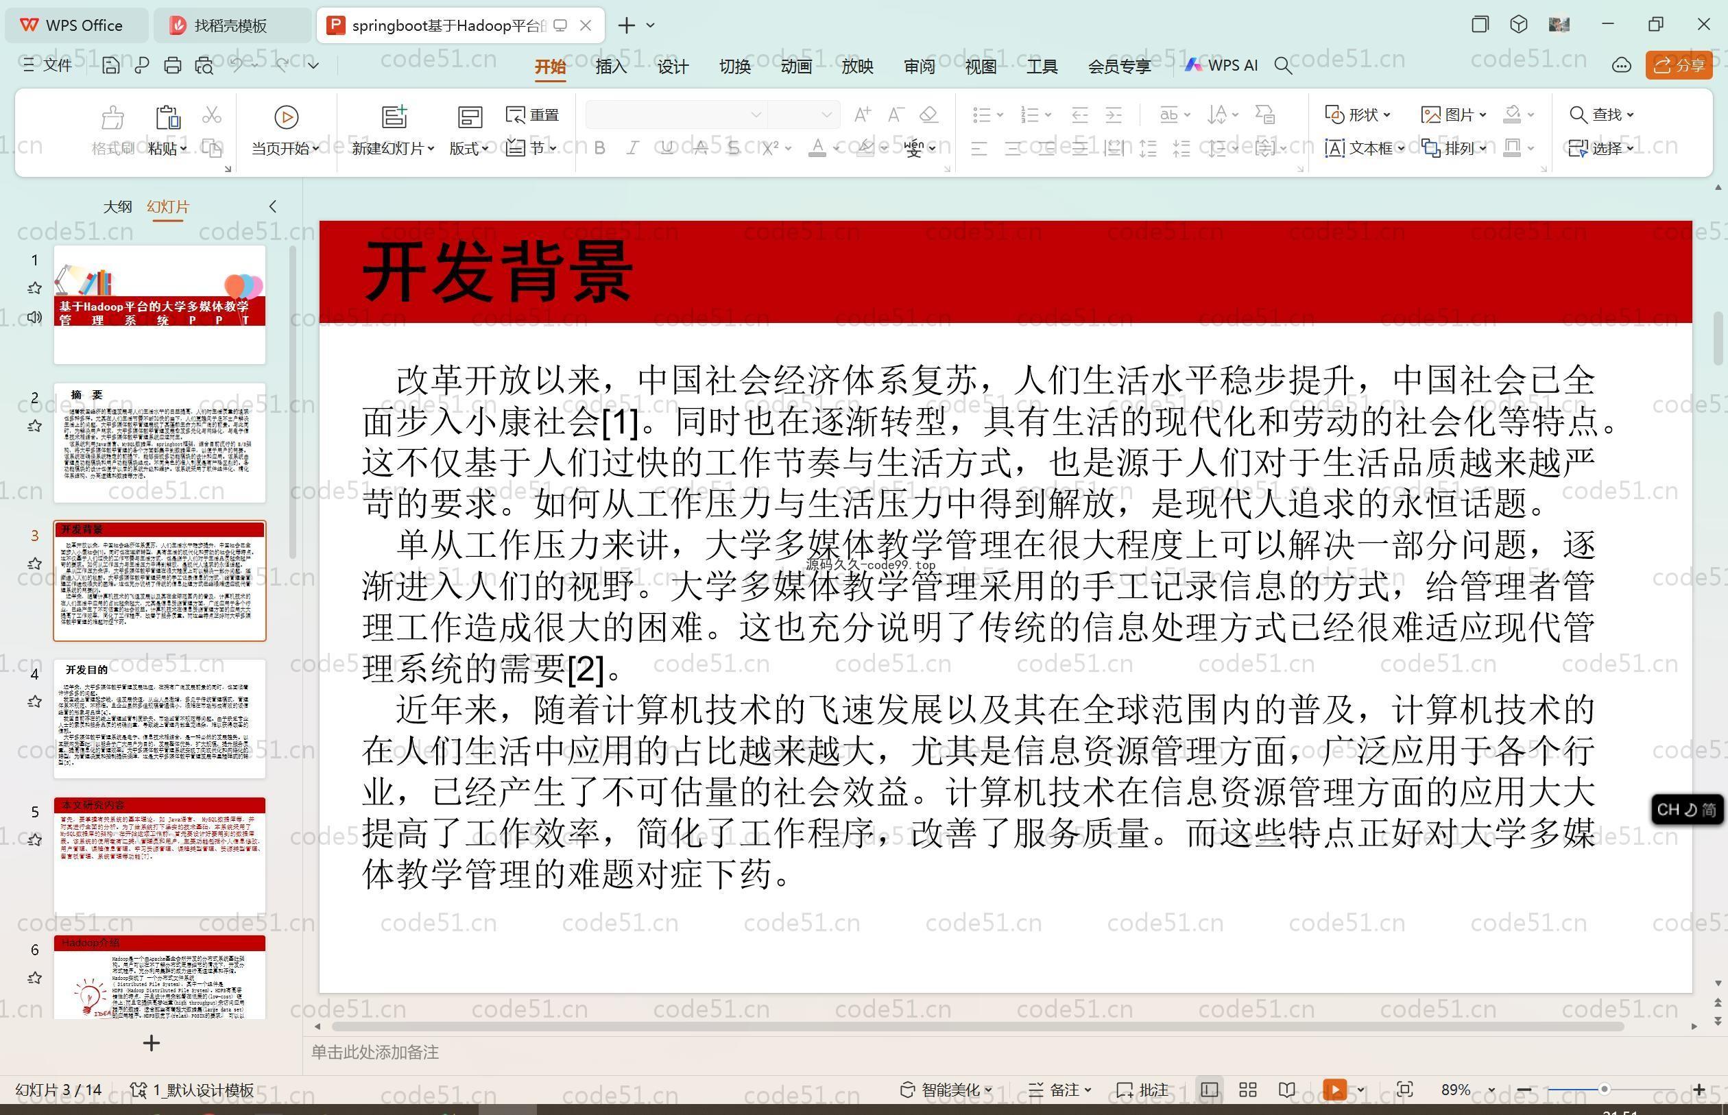Toggle align text left
This screenshot has height=1115, width=1728.
coord(979,149)
